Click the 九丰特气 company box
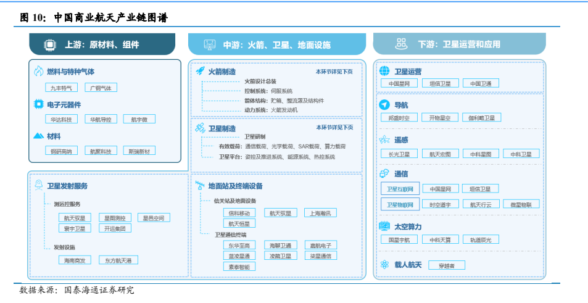The width and height of the screenshot is (588, 303). tap(61, 88)
